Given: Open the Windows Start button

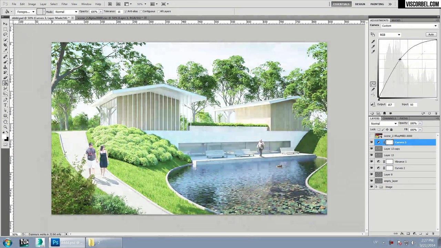Looking at the screenshot, I should tap(7, 242).
